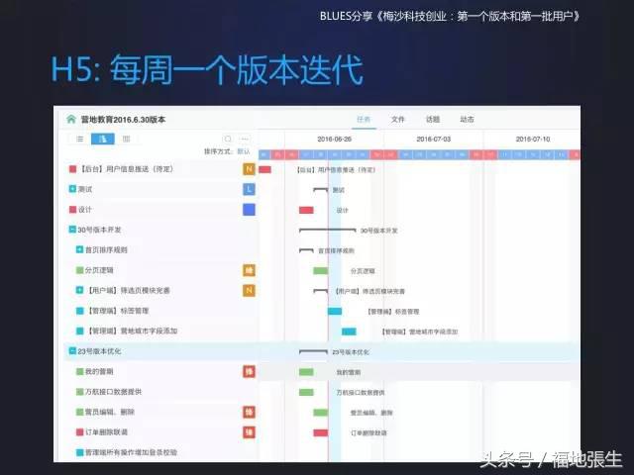Click green Gantt bar for 分页逻辑

click(x=321, y=270)
